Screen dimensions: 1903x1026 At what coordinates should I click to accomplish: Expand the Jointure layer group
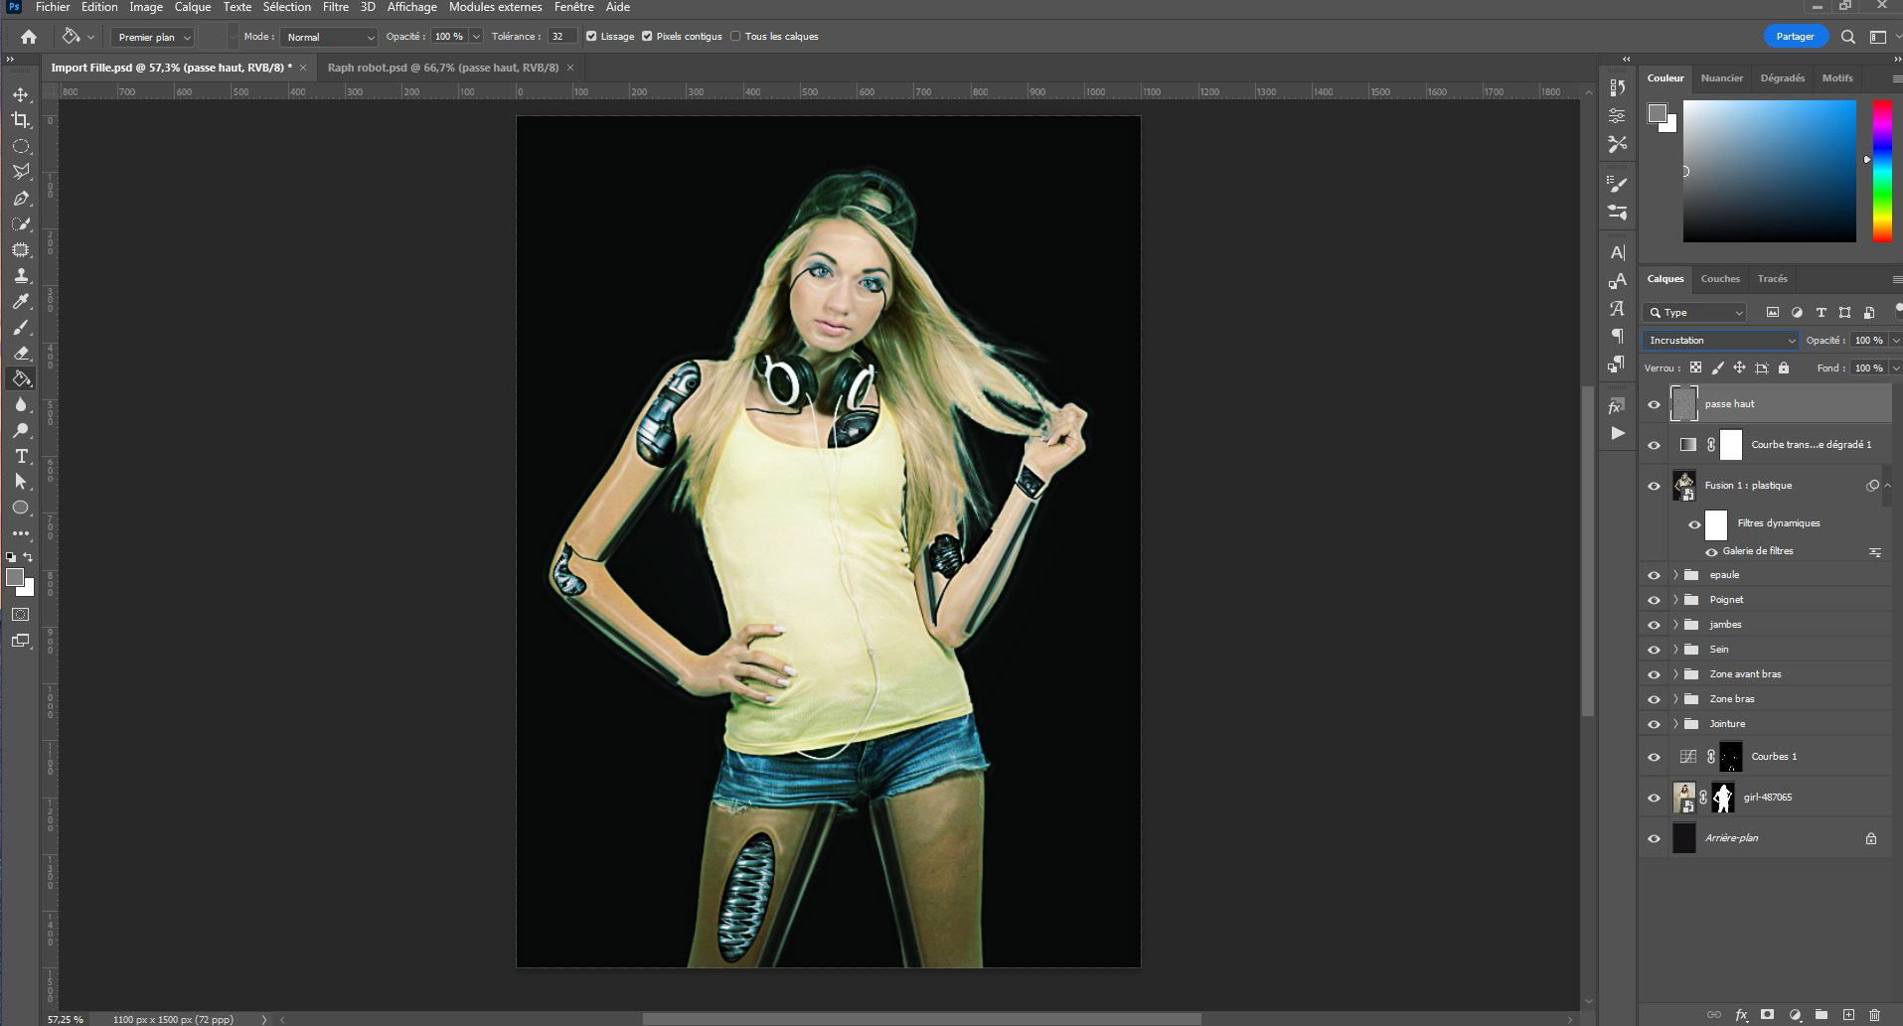point(1675,724)
